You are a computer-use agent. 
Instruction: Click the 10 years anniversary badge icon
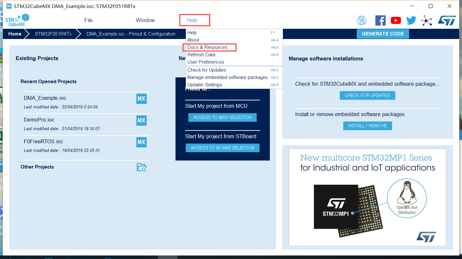362,20
